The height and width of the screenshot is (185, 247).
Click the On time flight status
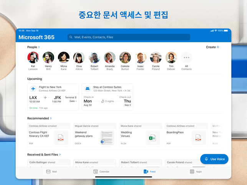click(x=33, y=108)
